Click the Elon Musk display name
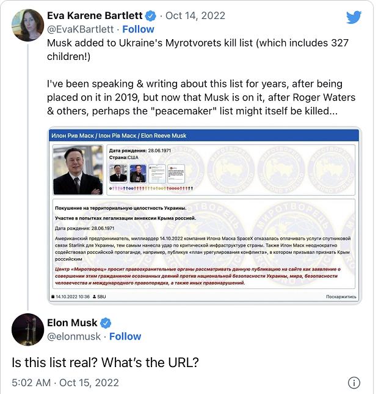 click(72, 322)
